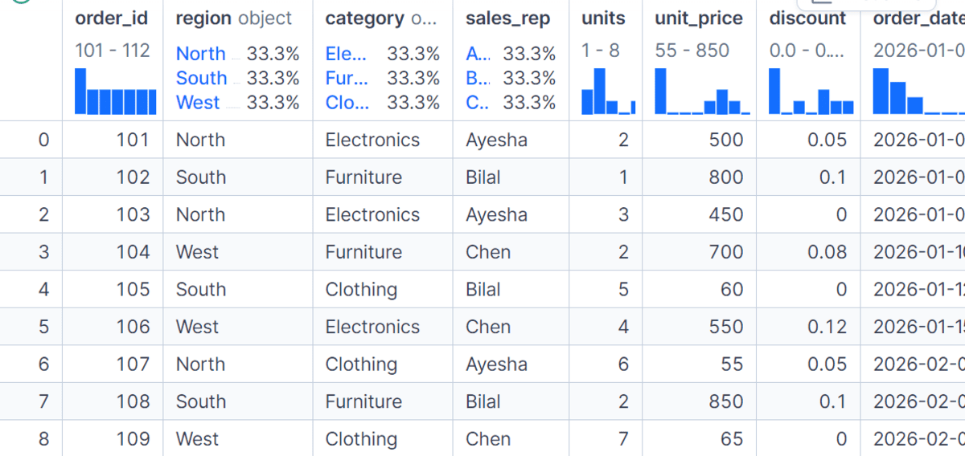Click the category column header

(x=382, y=18)
